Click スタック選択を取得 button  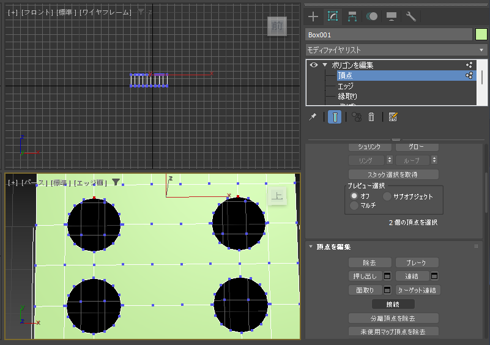point(393,174)
